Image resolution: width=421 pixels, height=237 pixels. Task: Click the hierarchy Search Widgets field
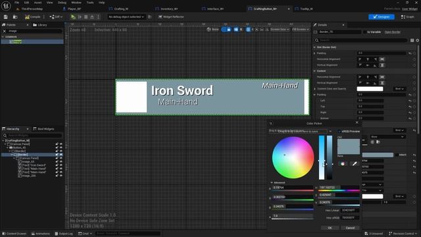pos(32,136)
